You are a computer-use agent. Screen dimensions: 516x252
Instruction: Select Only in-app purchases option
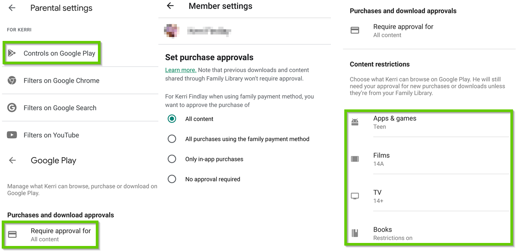coord(172,159)
